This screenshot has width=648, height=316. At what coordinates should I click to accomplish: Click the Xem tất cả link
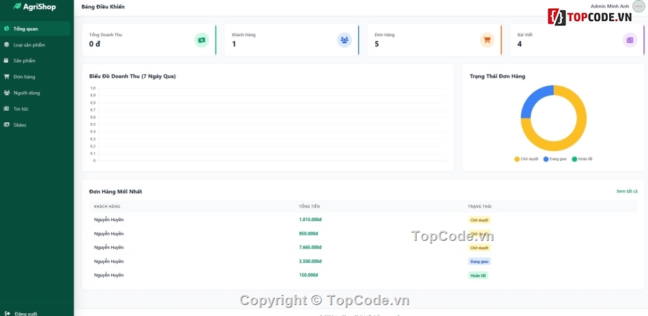click(626, 191)
